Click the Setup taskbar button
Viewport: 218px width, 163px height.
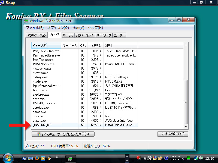tap(71, 158)
